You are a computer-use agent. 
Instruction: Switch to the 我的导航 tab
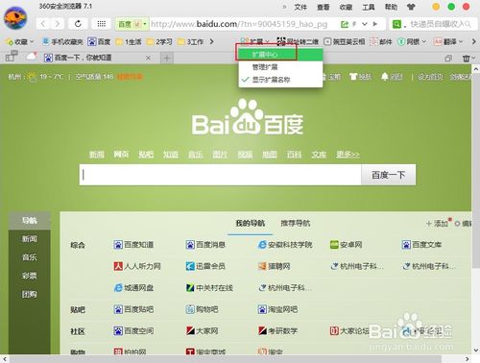(250, 223)
